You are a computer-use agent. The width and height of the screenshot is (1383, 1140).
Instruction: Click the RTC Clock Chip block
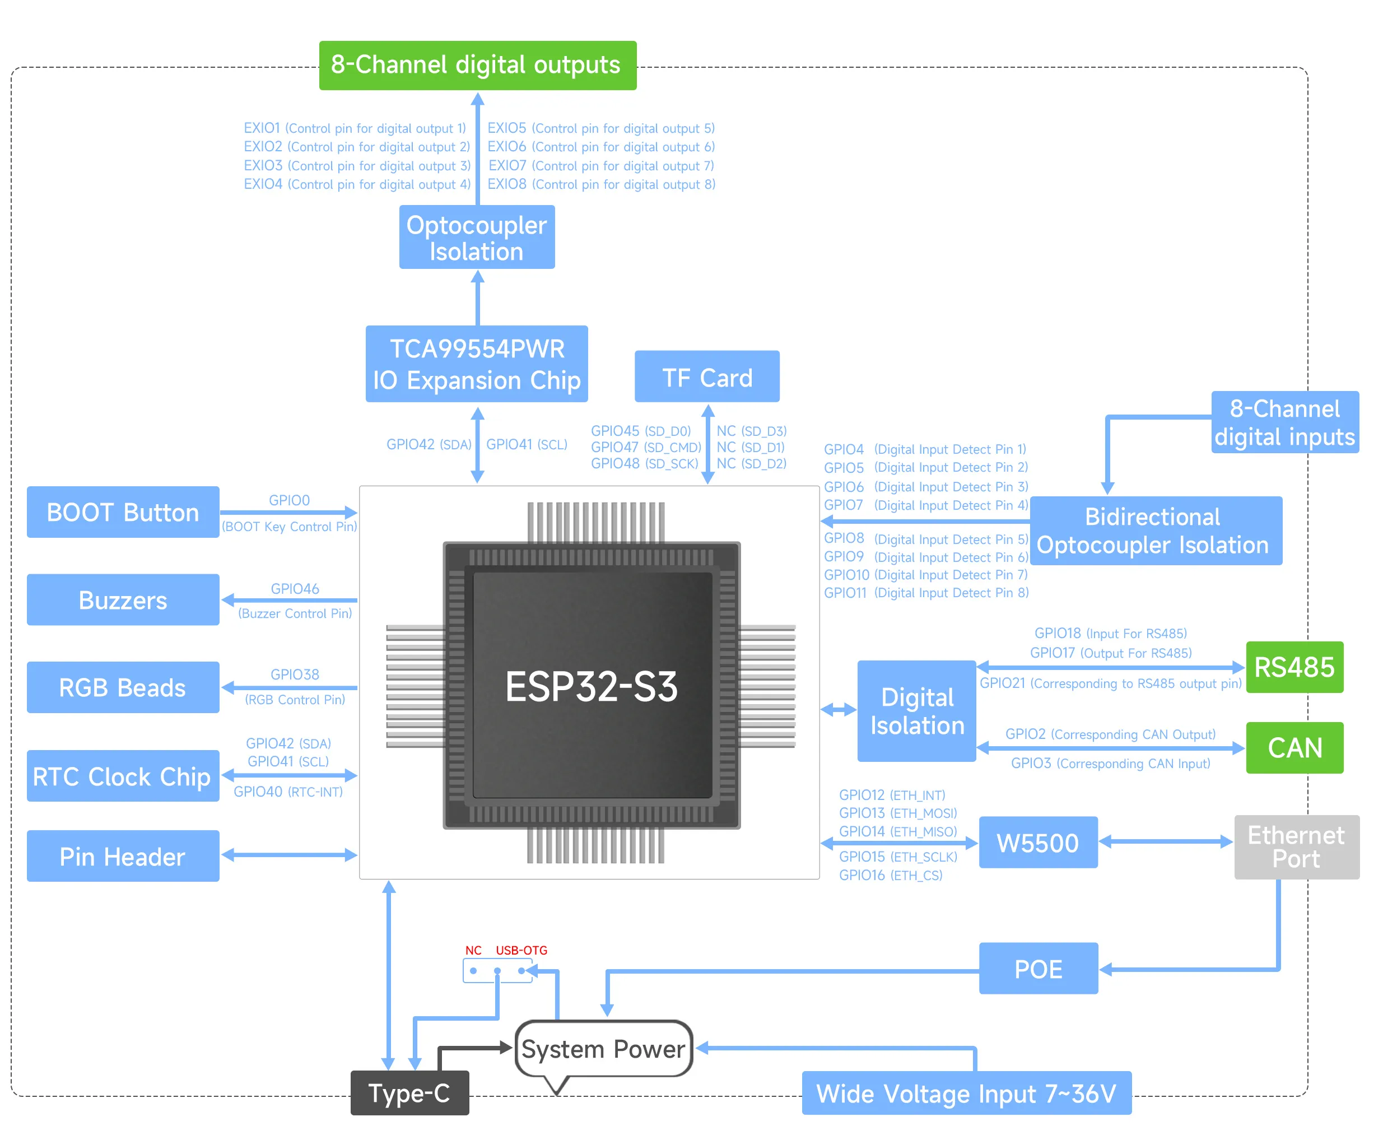[x=123, y=776]
